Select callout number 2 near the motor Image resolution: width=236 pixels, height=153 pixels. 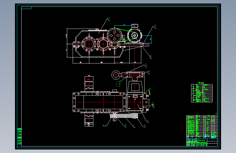click(155, 26)
